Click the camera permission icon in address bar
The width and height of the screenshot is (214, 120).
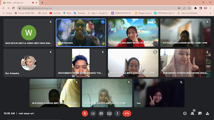pyautogui.click(x=179, y=8)
